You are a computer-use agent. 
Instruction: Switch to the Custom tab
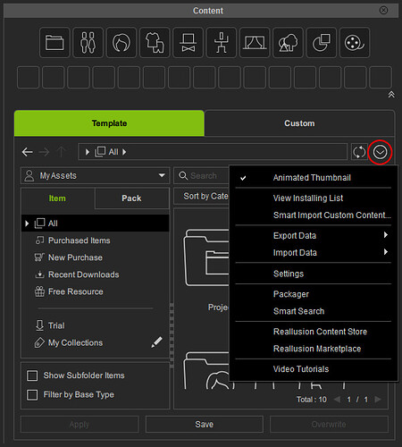pos(299,123)
